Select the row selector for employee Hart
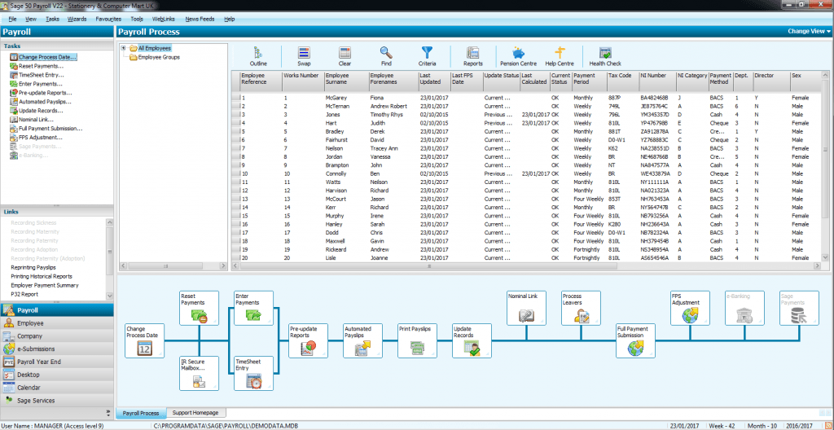The image size is (834, 430). pos(236,123)
